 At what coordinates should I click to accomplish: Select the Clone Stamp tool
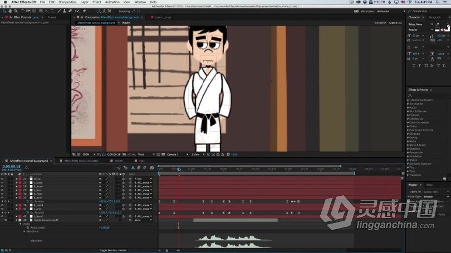[65, 11]
